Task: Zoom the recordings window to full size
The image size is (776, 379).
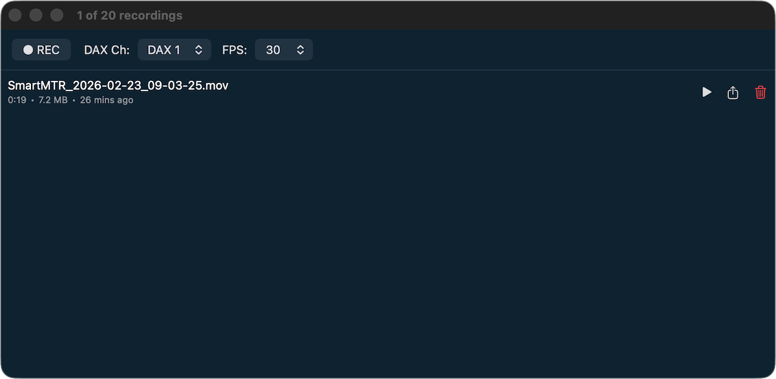Action: pos(57,15)
